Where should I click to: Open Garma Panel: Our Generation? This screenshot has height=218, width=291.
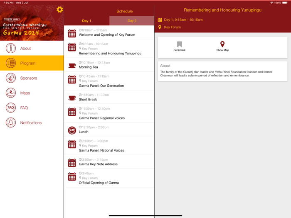click(109, 81)
